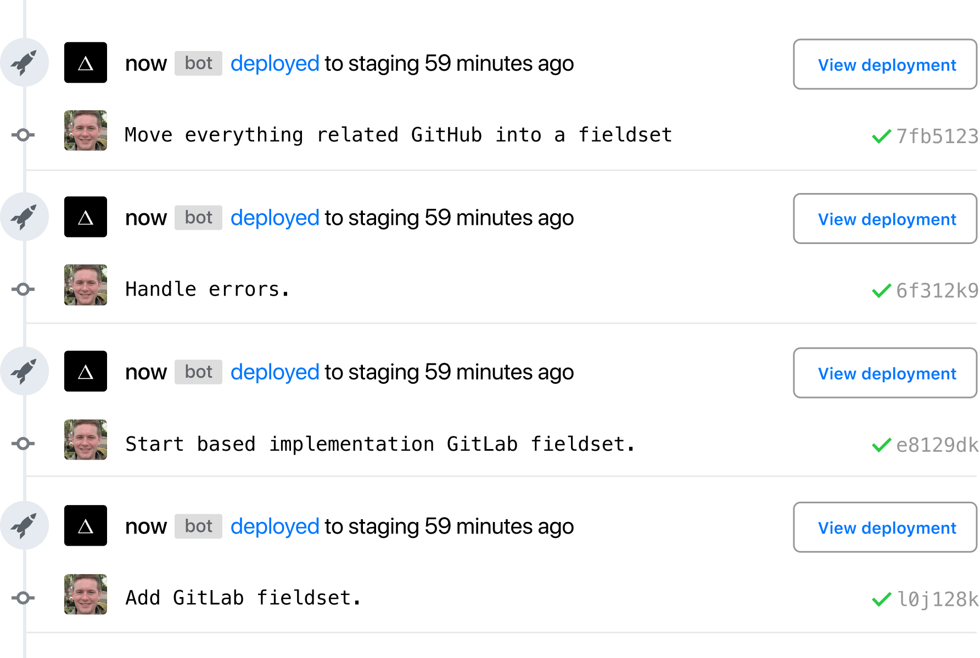Click commit node icon beside Add GitLab fieldset
The image size is (980, 658).
[23, 598]
